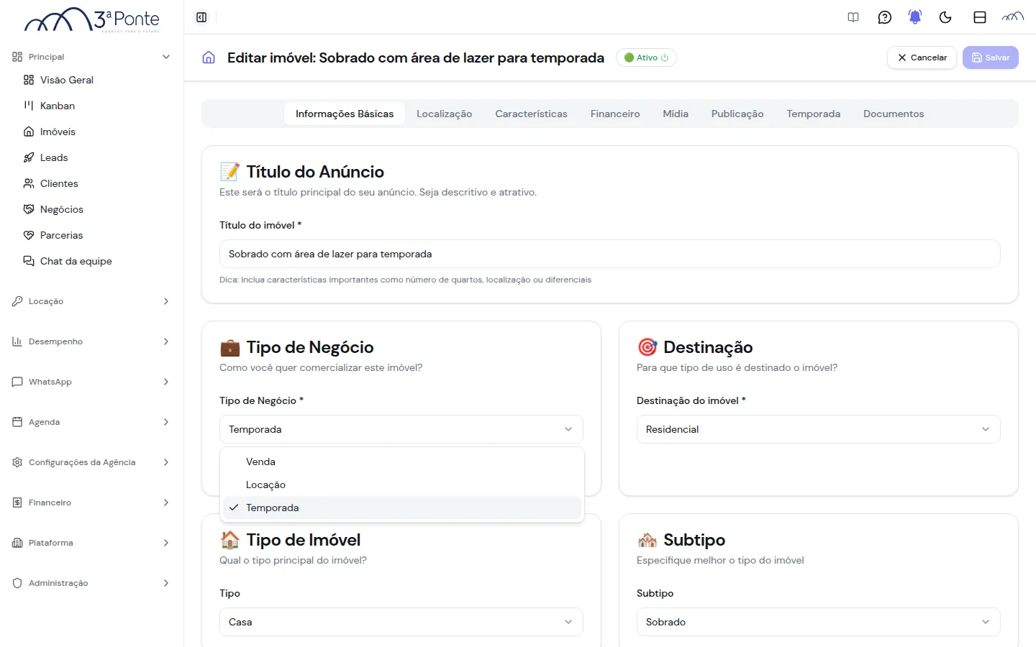Expand the WhatsApp sidebar section
This screenshot has height=647, width=1036.
(91, 382)
